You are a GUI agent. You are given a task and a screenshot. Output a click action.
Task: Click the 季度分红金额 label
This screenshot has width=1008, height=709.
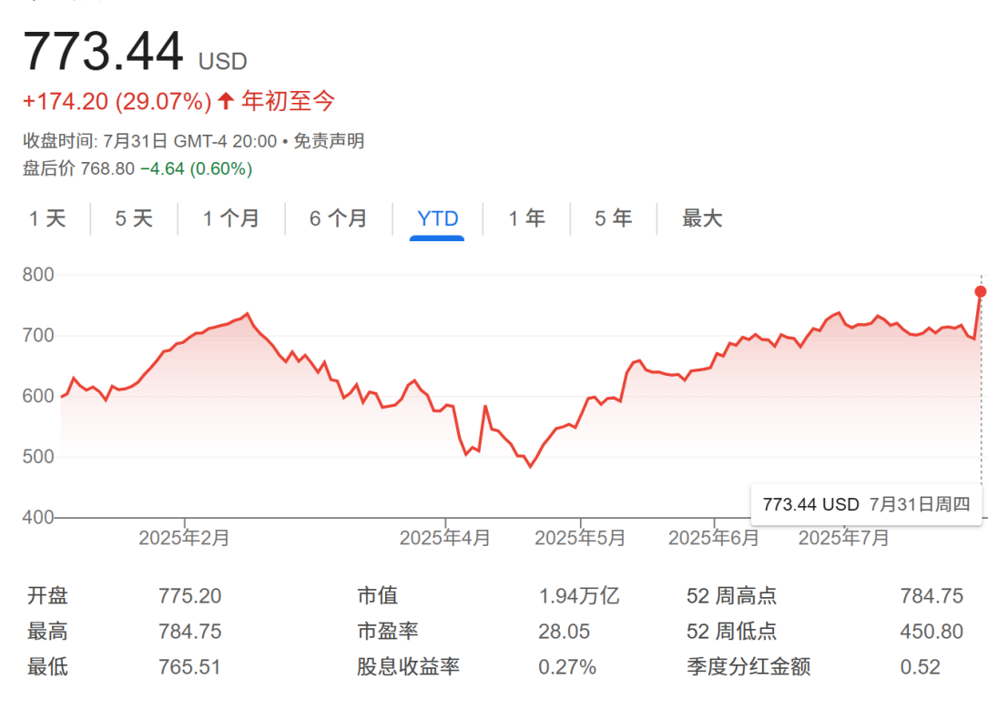click(x=748, y=667)
